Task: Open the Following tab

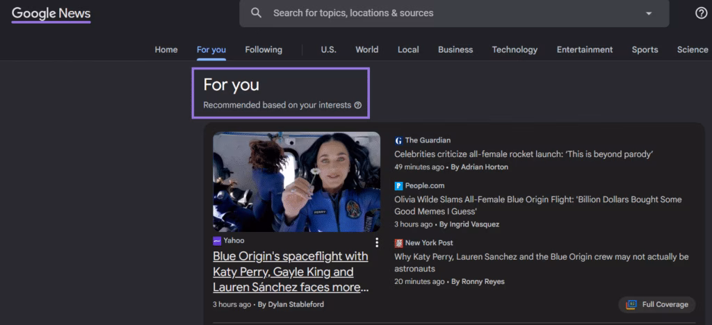Action: click(264, 49)
